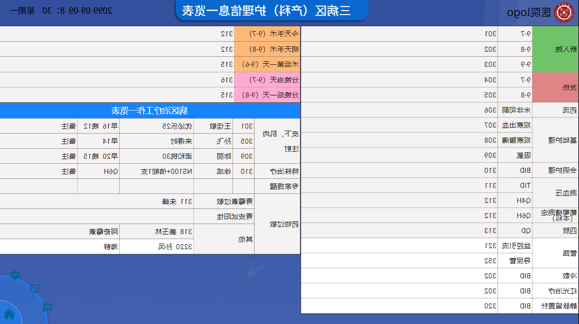Go to the home icon

(9, 314)
